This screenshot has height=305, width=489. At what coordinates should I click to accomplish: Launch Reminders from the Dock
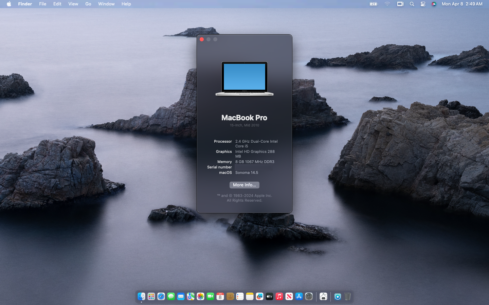[240, 297]
